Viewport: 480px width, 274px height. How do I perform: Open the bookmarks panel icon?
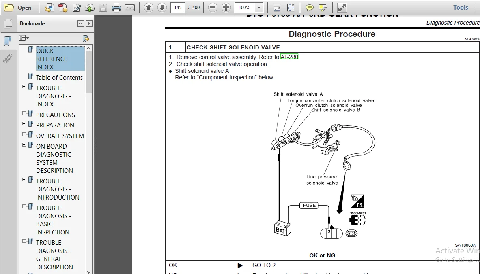pyautogui.click(x=8, y=40)
